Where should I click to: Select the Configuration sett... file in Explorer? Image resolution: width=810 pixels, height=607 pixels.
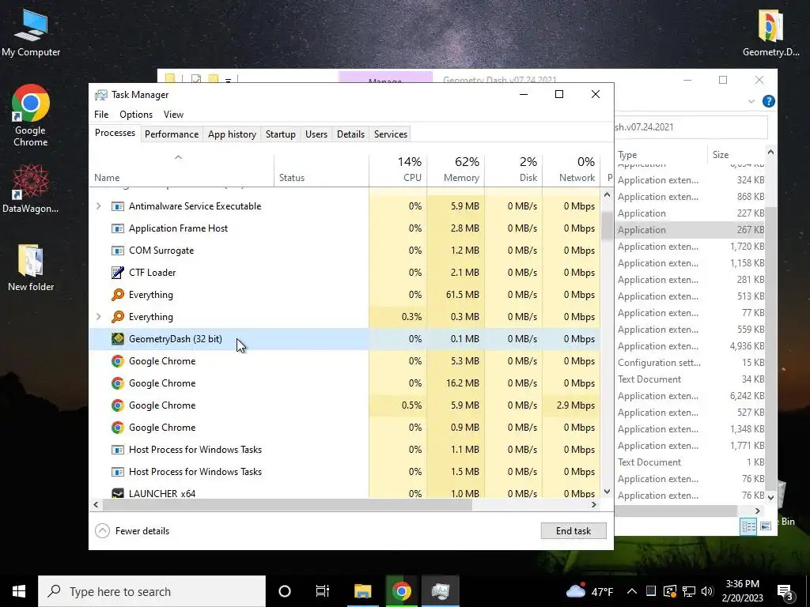[x=690, y=362]
